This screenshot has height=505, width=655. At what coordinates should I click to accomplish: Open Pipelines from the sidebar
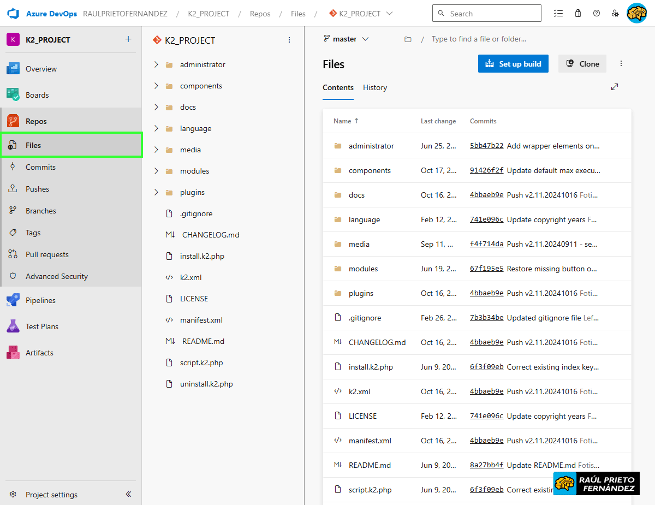pyautogui.click(x=40, y=300)
